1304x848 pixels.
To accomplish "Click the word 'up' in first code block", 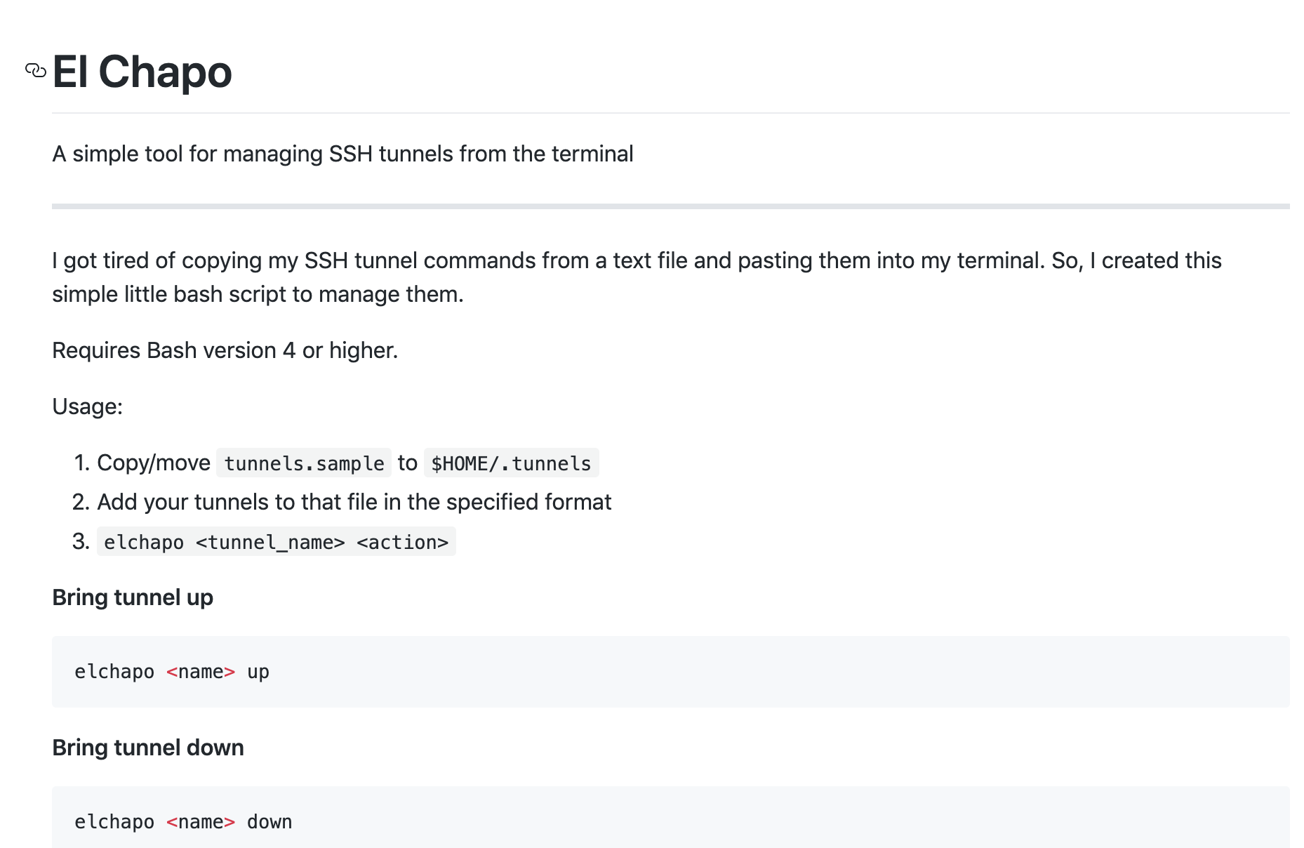I will 258,673.
